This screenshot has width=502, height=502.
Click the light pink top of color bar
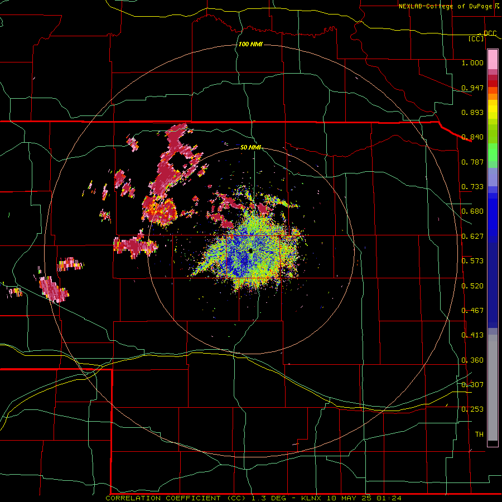[493, 60]
